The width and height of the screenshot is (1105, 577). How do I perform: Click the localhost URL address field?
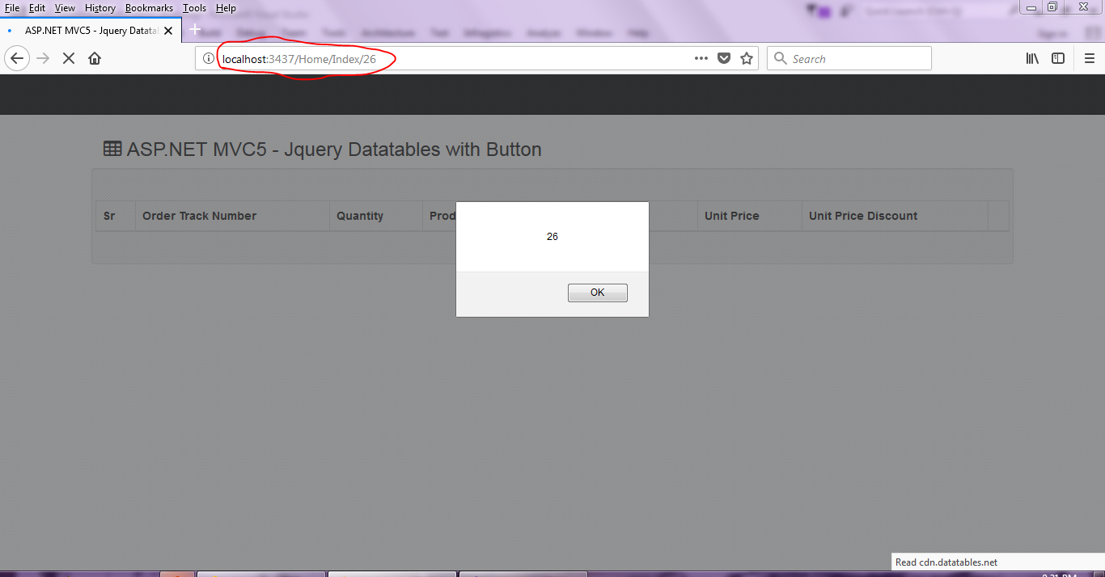(x=453, y=58)
